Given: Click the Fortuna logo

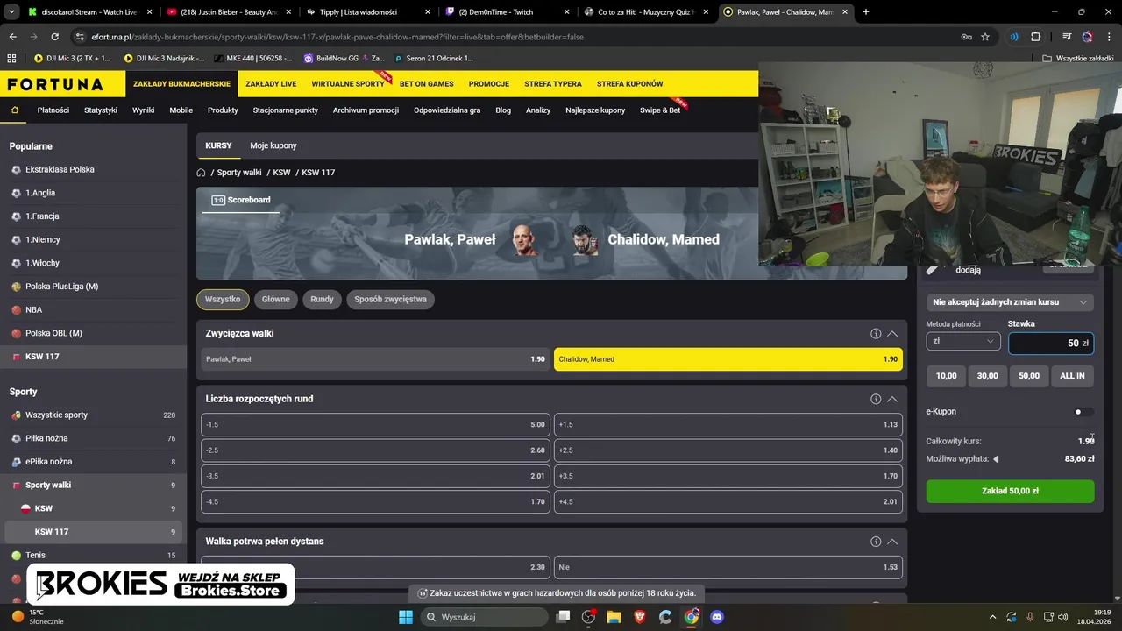Looking at the screenshot, I should click(55, 84).
